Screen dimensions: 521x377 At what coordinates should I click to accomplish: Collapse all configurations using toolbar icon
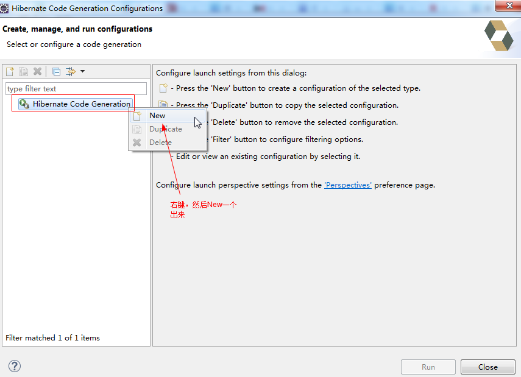click(57, 71)
